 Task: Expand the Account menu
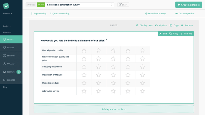click(x=7, y=13)
